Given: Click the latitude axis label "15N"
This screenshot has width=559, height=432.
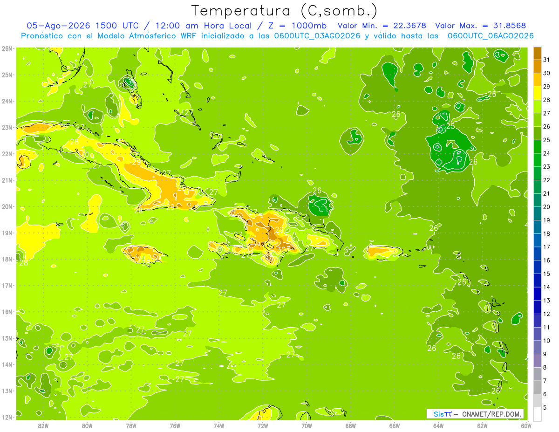Looking at the screenshot, I should (7, 338).
